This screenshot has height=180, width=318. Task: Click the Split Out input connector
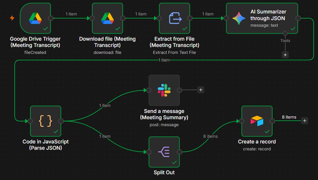tap(149, 152)
